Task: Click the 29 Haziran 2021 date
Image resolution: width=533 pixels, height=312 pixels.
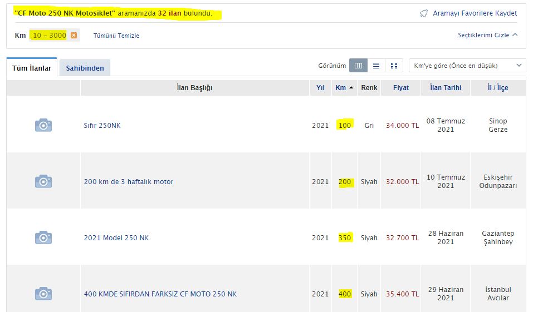Action: 446,294
